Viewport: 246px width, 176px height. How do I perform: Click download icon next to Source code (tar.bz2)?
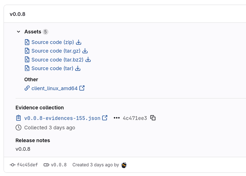click(88, 59)
